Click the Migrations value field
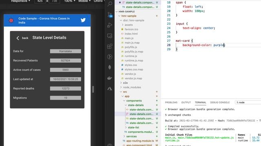The image size is (261, 146). (x=65, y=98)
